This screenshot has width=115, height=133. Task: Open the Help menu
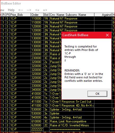point(11,10)
